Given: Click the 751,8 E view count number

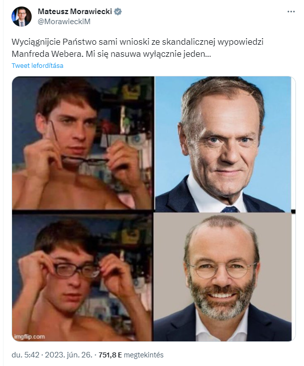Looking at the screenshot, I should [110, 355].
